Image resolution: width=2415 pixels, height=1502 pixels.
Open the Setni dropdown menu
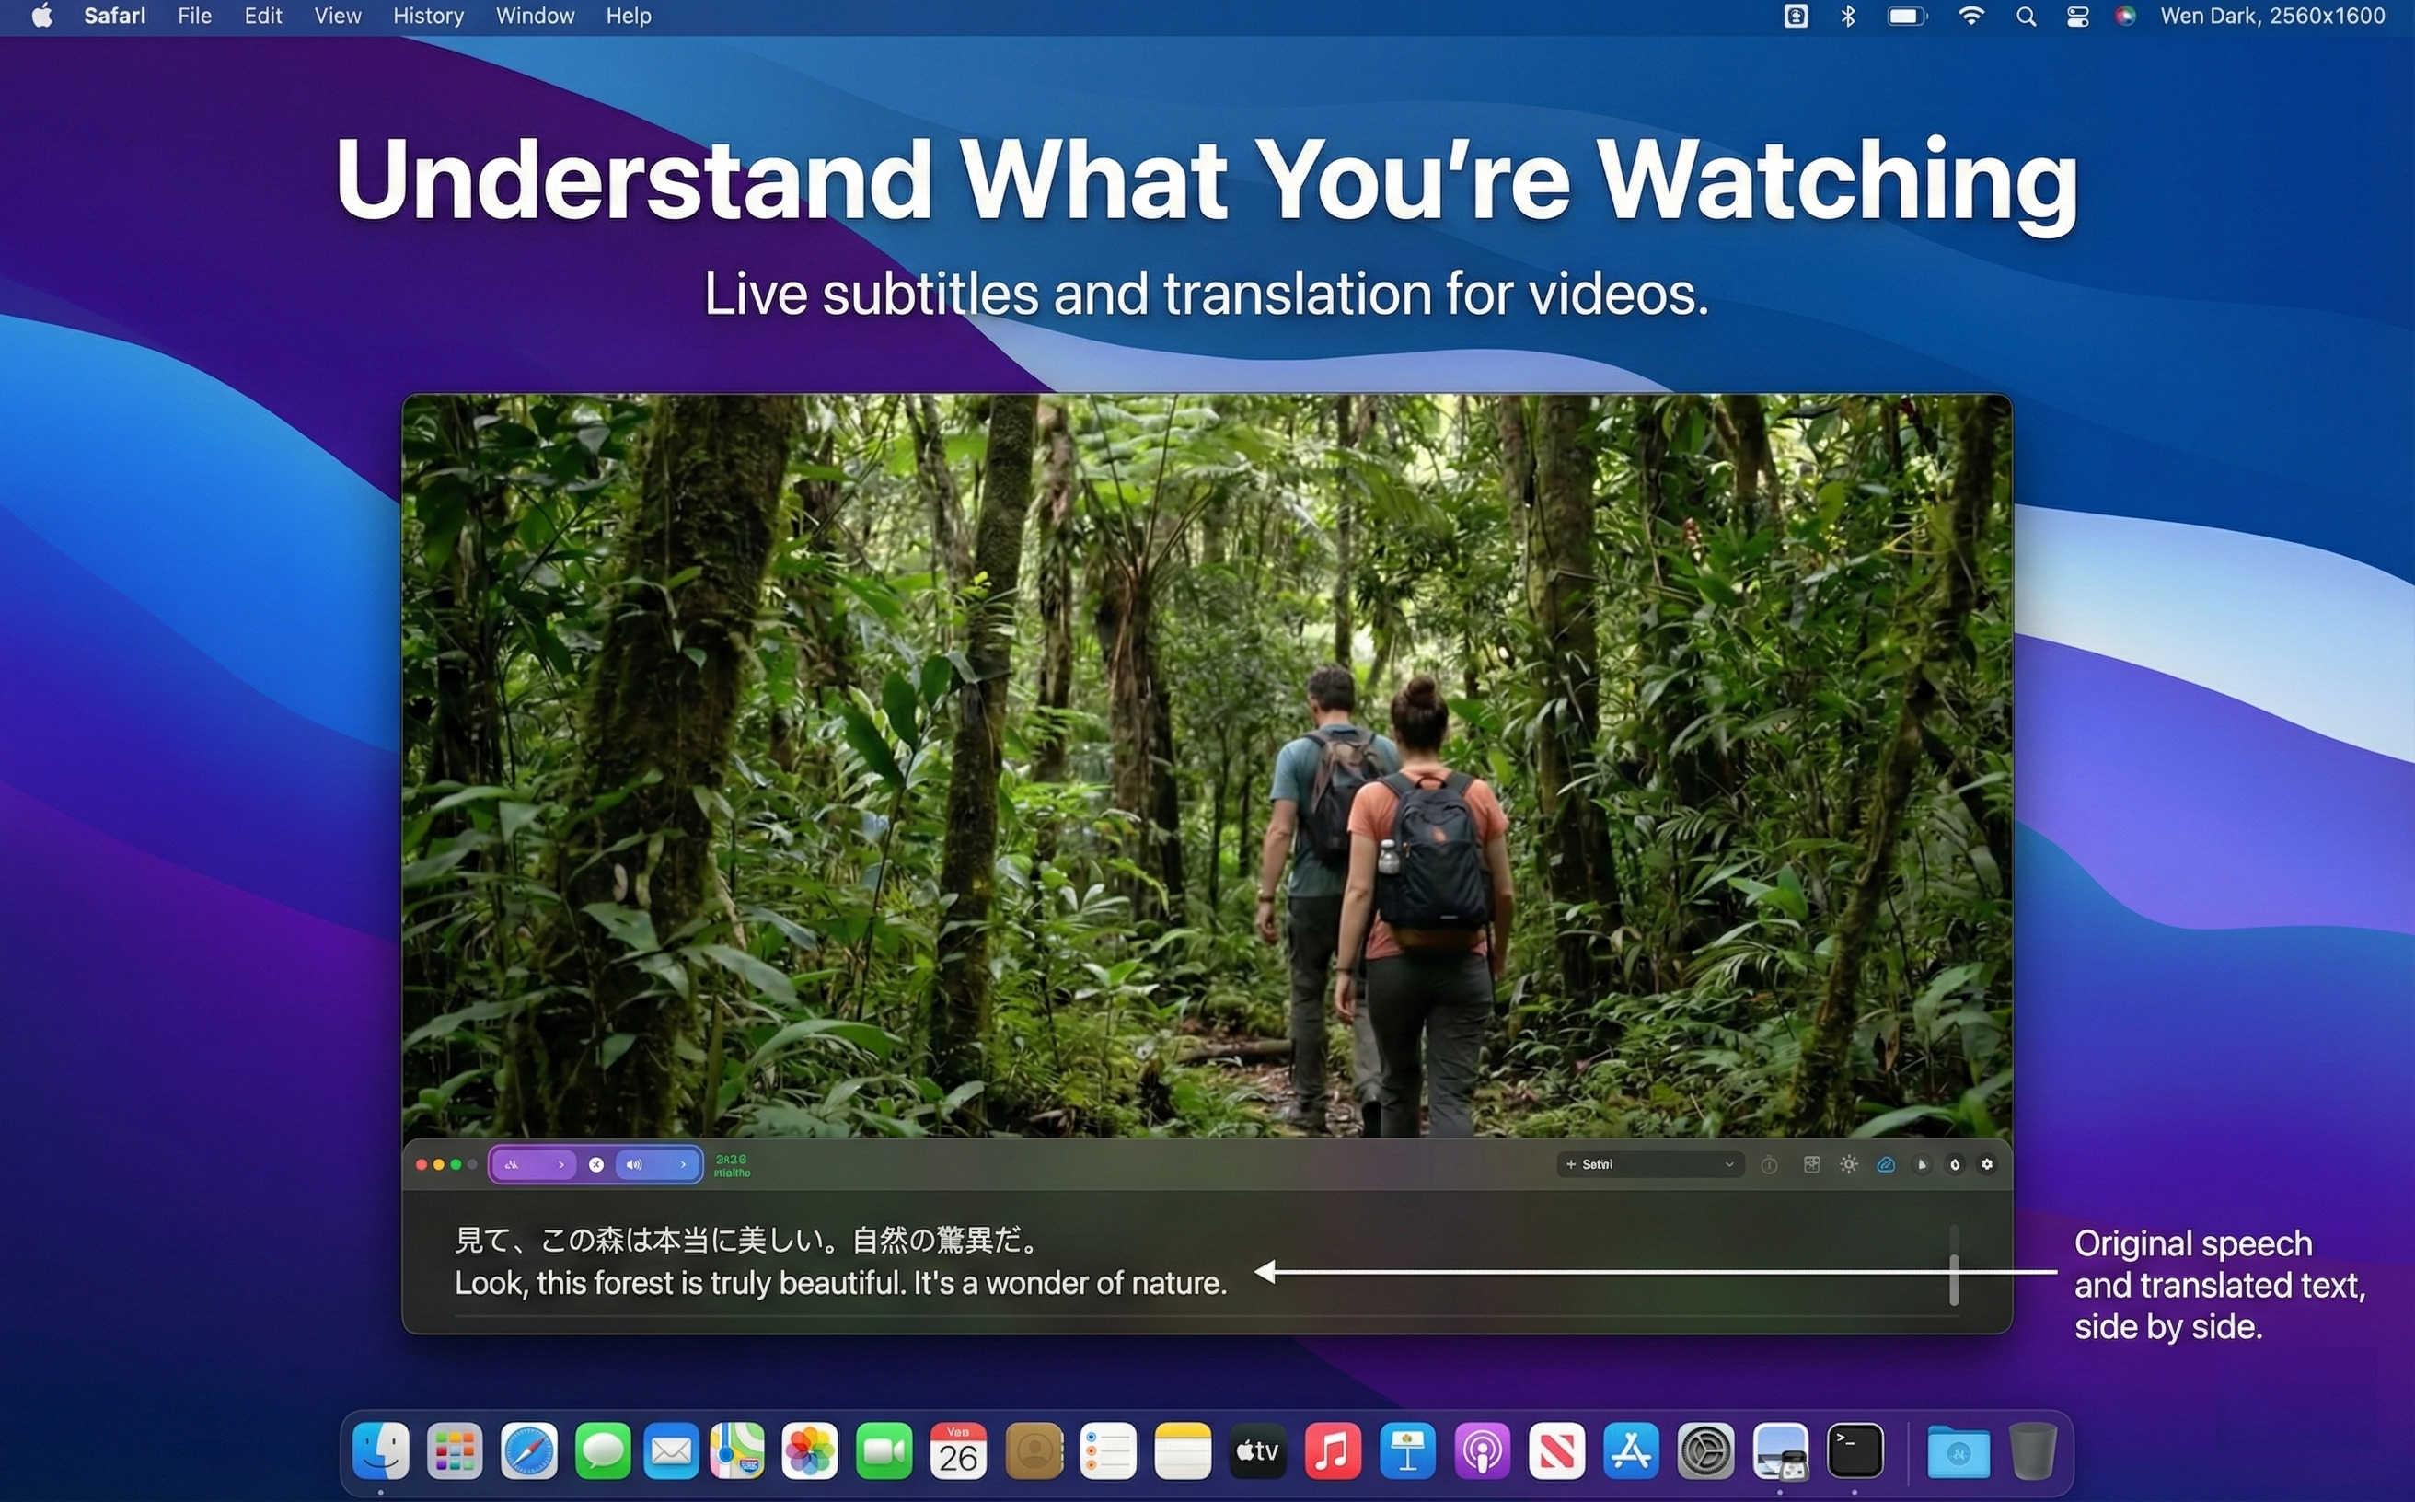(x=1649, y=1164)
